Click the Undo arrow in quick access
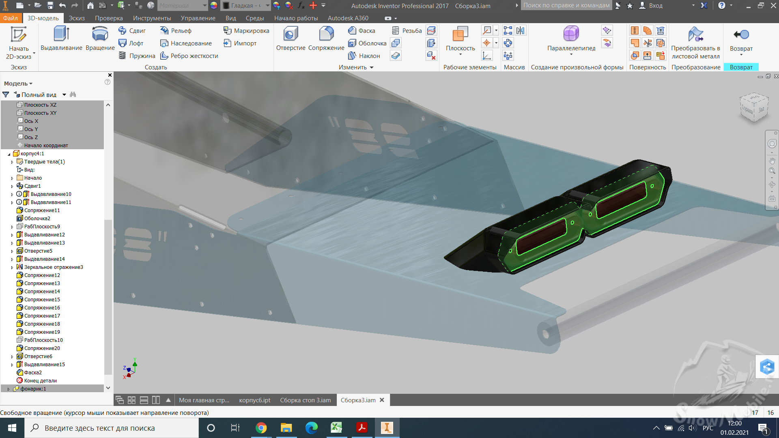Image resolution: width=779 pixels, height=438 pixels. [x=62, y=6]
